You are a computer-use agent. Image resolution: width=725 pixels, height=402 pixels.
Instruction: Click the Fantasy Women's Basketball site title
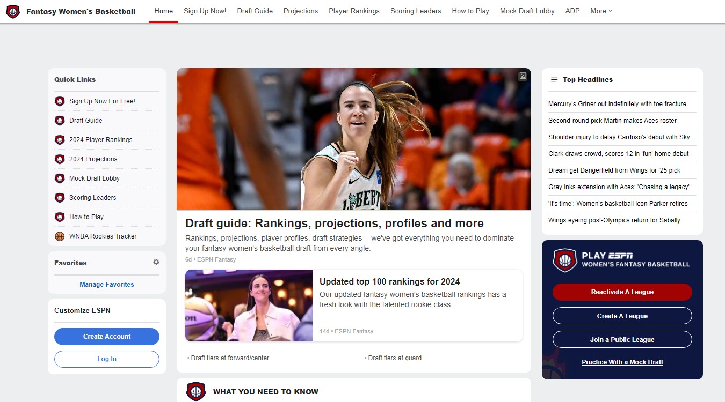tap(81, 11)
